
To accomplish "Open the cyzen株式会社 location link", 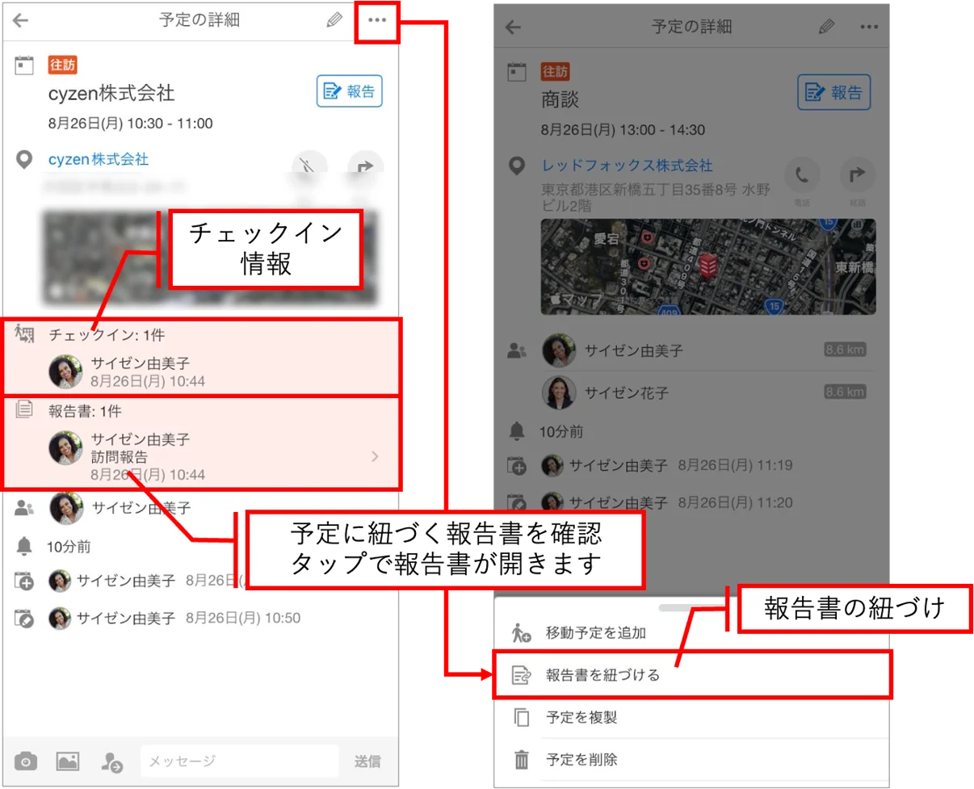I will coord(99,160).
